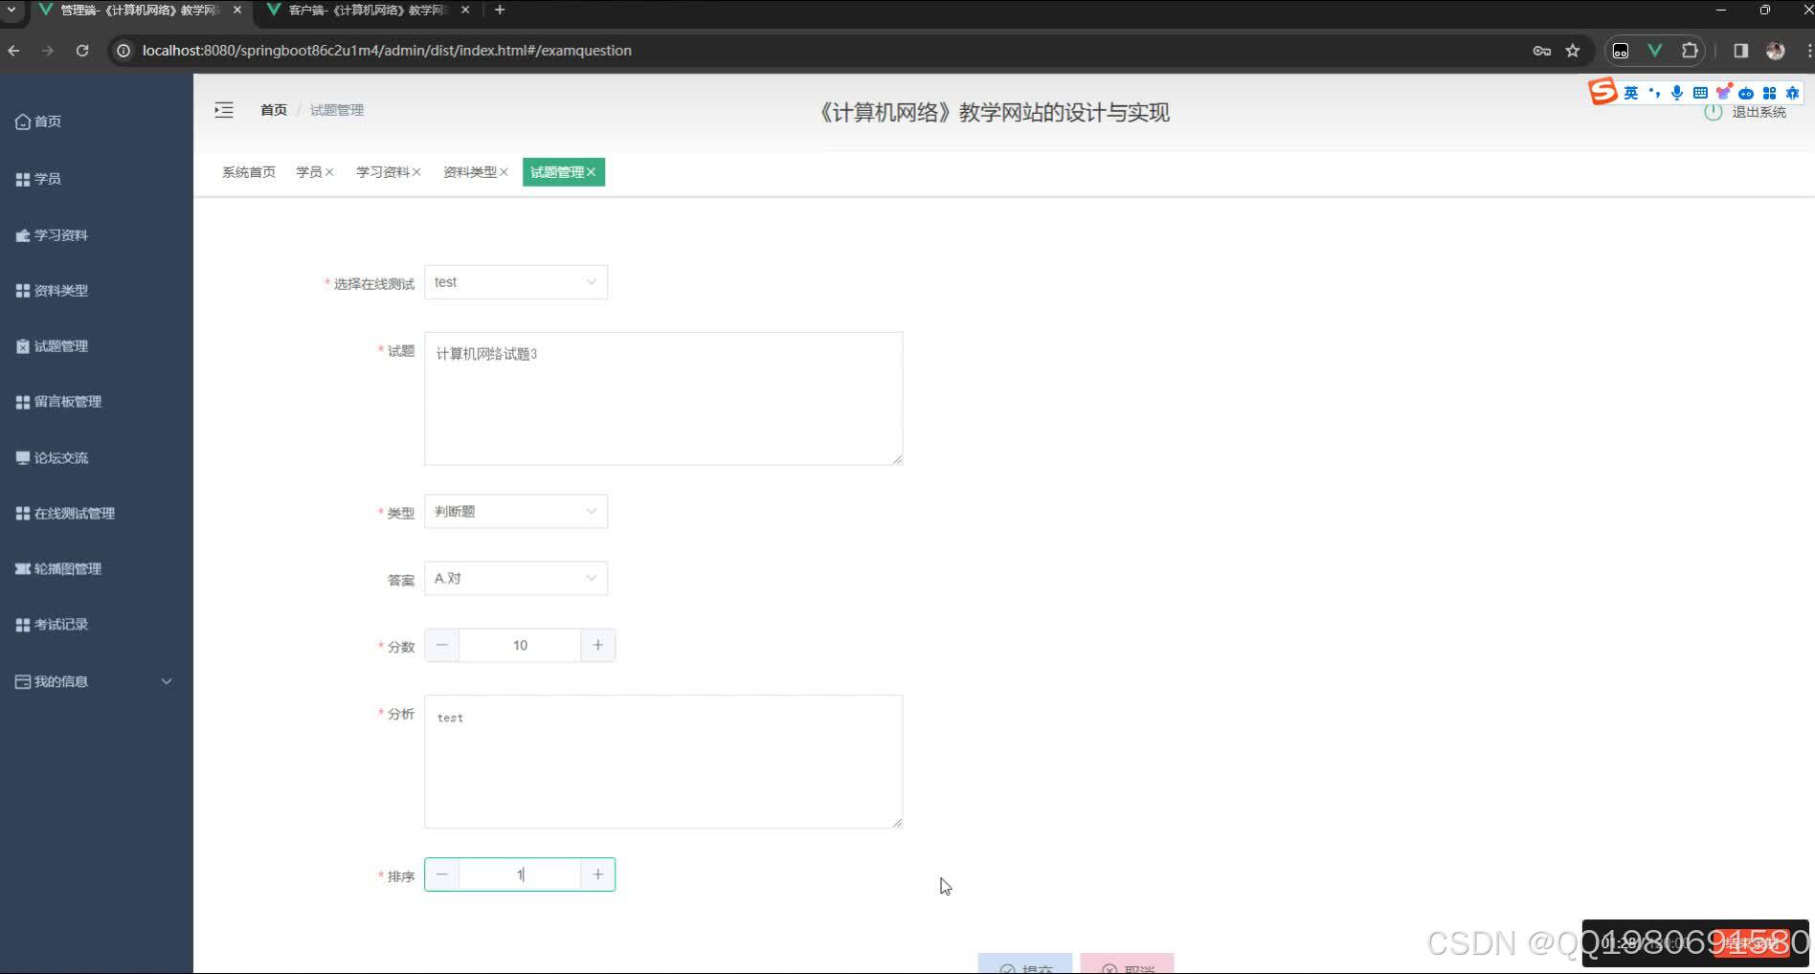Open 轮播图管理 sidebar item
Viewport: 1815px width, 974px height.
click(x=96, y=569)
